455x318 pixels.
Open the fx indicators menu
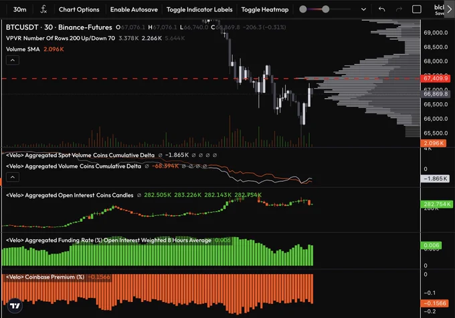(x=43, y=9)
